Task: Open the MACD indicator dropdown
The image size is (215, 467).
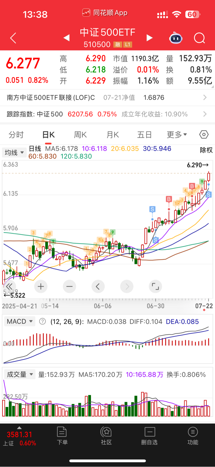Action: pyautogui.click(x=20, y=321)
